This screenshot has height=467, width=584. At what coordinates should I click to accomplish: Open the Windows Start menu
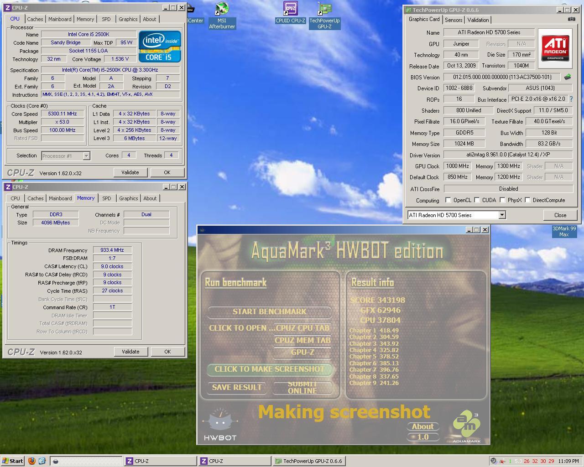click(13, 461)
